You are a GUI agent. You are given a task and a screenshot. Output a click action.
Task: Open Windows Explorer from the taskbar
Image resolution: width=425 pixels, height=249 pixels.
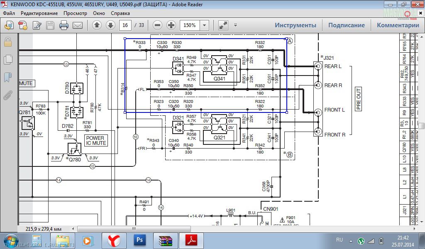pyautogui.click(x=63, y=241)
